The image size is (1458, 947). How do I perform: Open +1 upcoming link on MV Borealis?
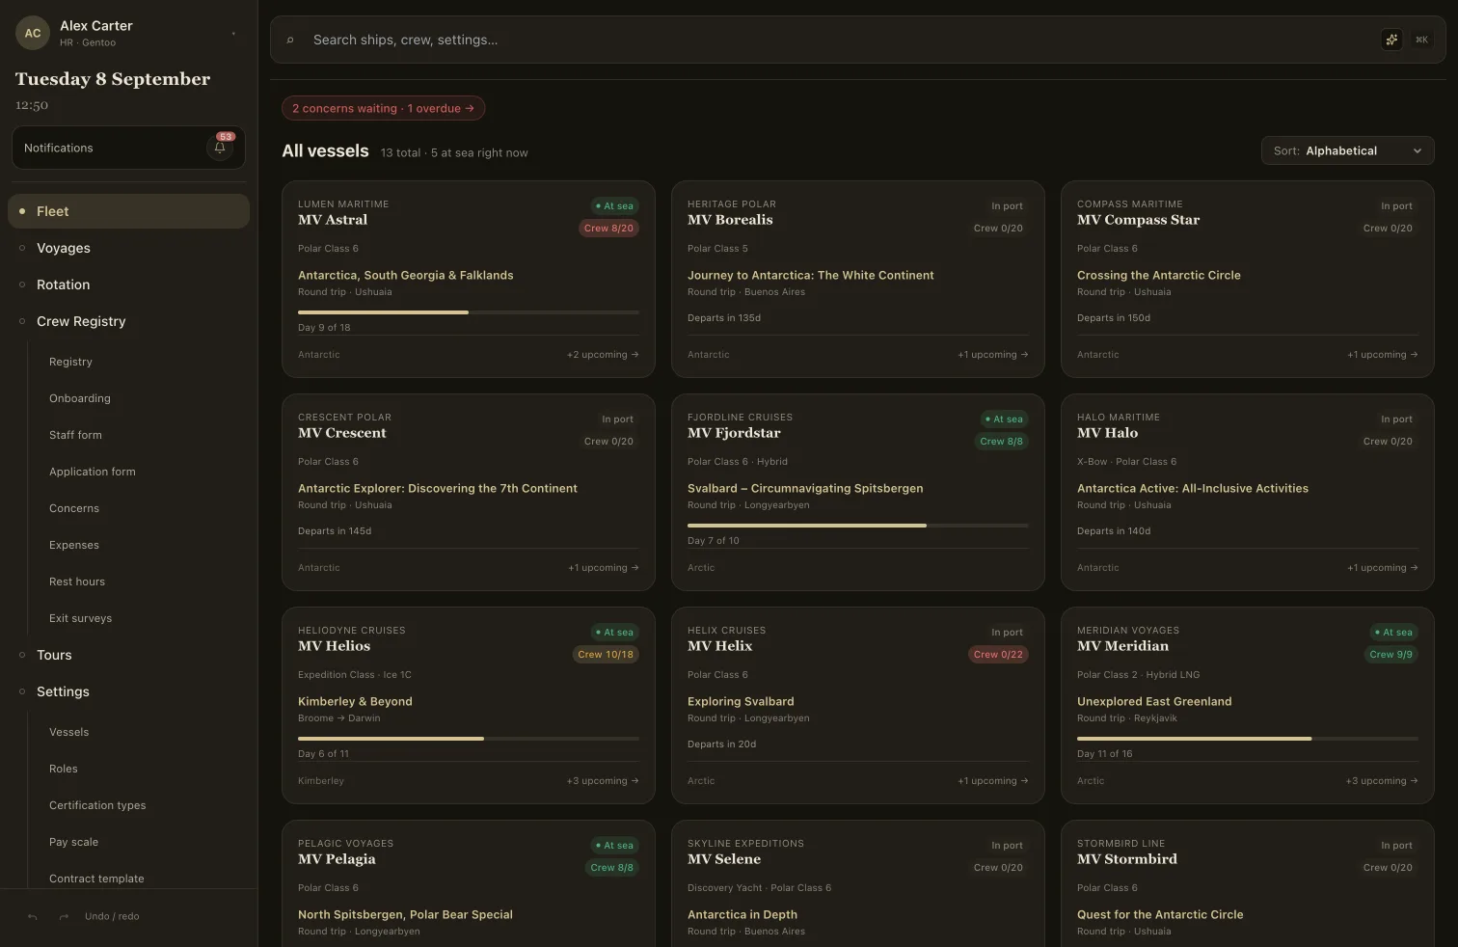click(x=993, y=355)
